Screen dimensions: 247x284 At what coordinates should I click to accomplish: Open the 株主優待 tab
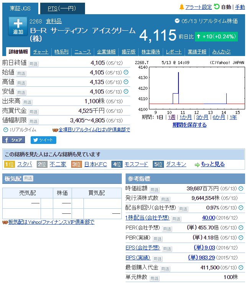pos(151,52)
